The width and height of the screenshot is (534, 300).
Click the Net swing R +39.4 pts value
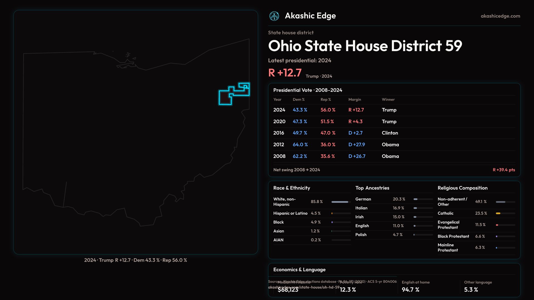(504, 170)
